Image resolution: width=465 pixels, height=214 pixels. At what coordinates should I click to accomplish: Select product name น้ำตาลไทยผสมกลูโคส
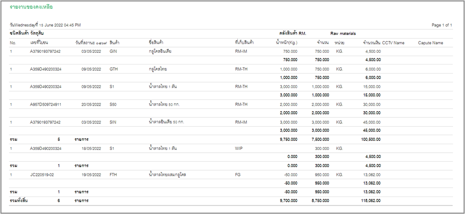tap(167, 175)
